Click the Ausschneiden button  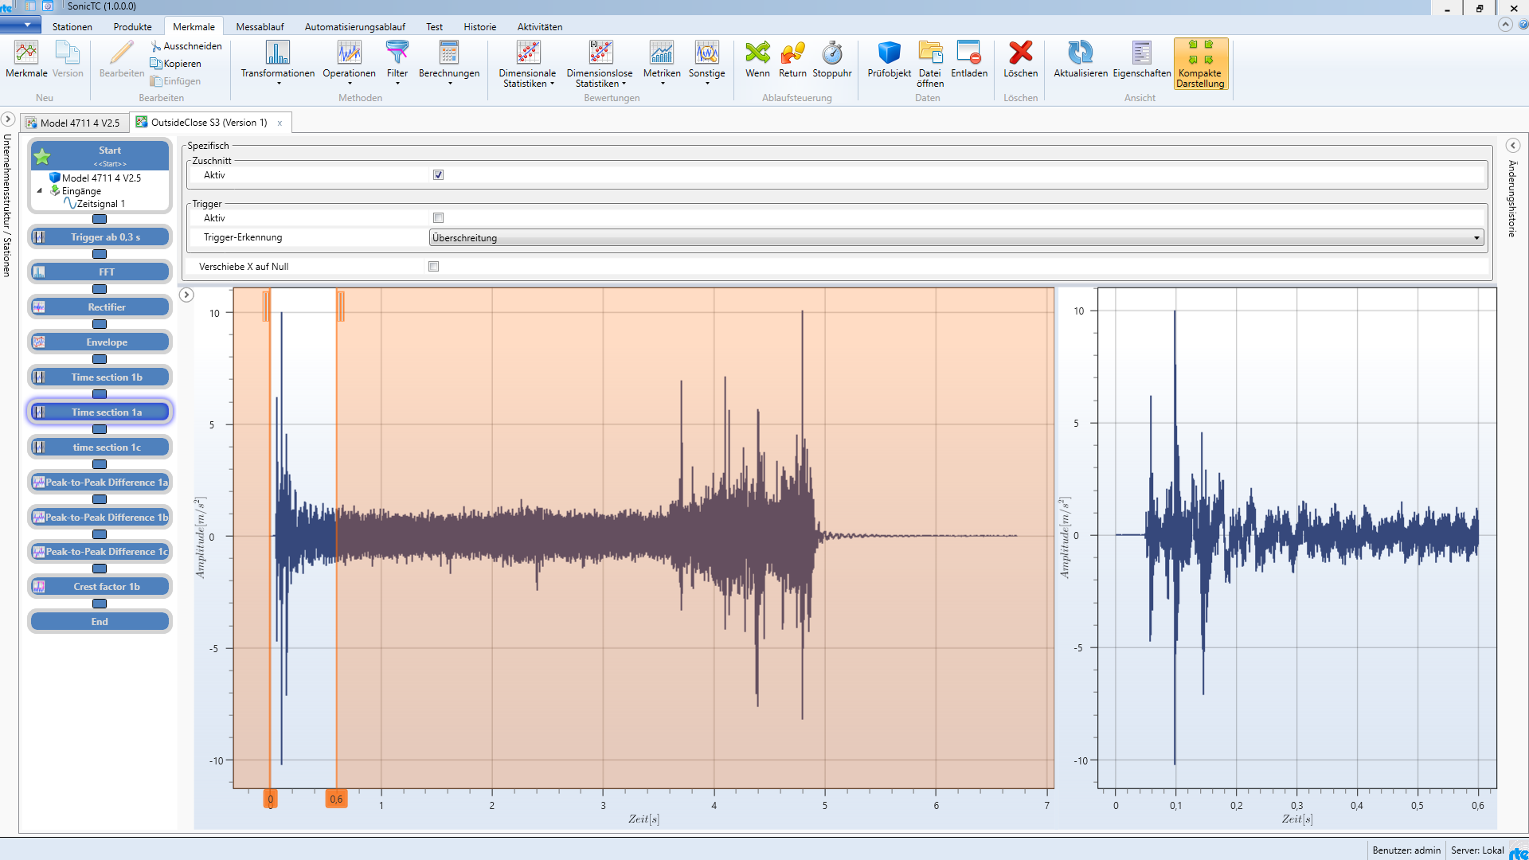[x=186, y=45]
